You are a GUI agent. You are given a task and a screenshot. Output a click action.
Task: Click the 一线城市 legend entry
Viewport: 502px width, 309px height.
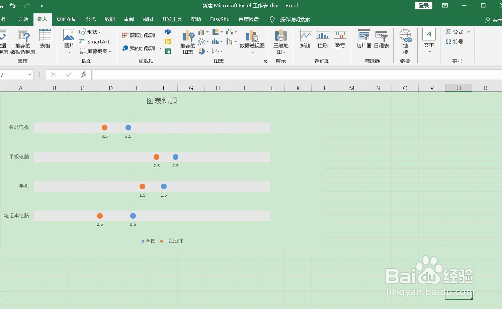coord(172,241)
